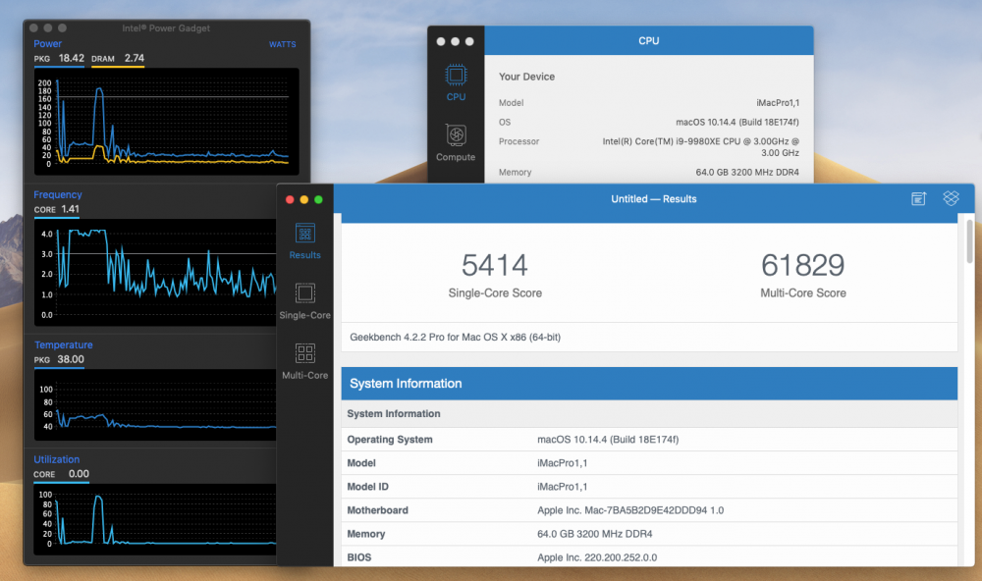The image size is (982, 581).
Task: Click the Power graph in Intel Power Gadget
Action: click(x=167, y=122)
